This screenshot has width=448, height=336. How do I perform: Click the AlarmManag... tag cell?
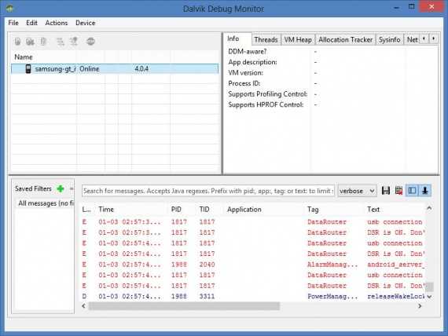click(x=332, y=265)
